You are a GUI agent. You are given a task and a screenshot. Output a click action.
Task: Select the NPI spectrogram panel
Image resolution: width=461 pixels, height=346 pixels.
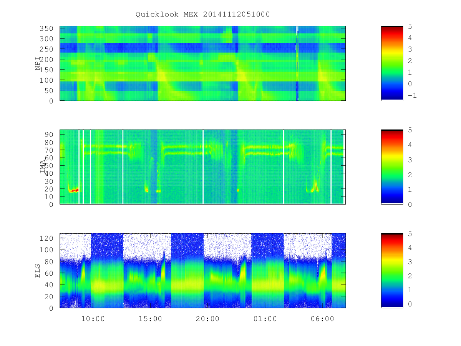(x=203, y=63)
